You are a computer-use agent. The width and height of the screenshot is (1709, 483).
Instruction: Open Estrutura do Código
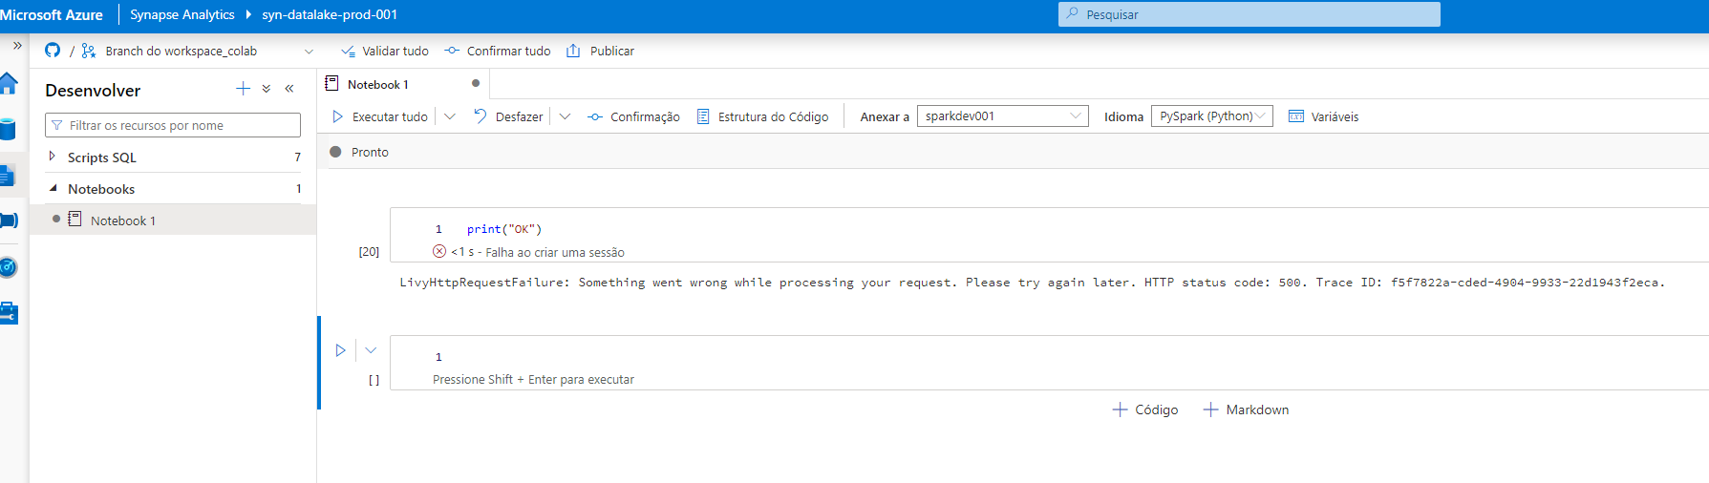tap(762, 116)
